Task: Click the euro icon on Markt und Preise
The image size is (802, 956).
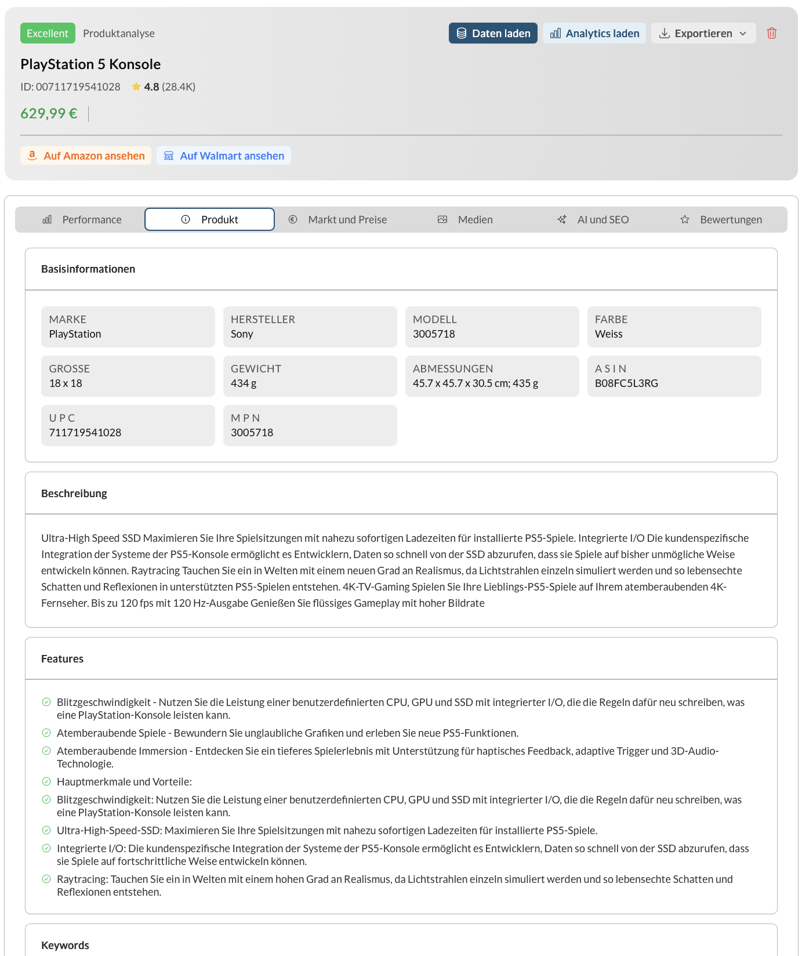Action: (293, 219)
